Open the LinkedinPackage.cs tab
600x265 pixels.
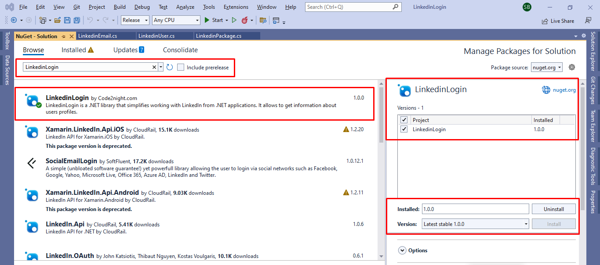[x=227, y=36]
